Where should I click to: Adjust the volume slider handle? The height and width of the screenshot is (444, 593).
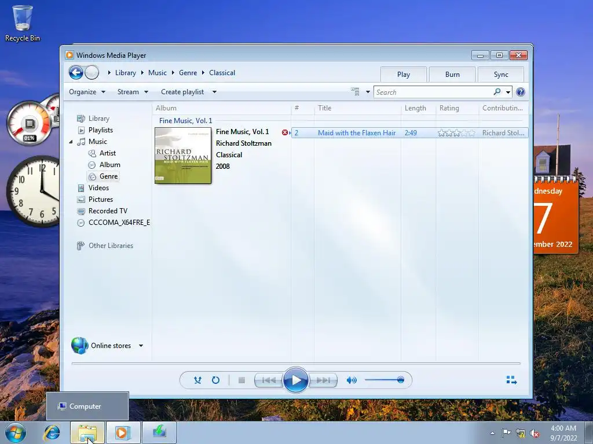pyautogui.click(x=401, y=380)
